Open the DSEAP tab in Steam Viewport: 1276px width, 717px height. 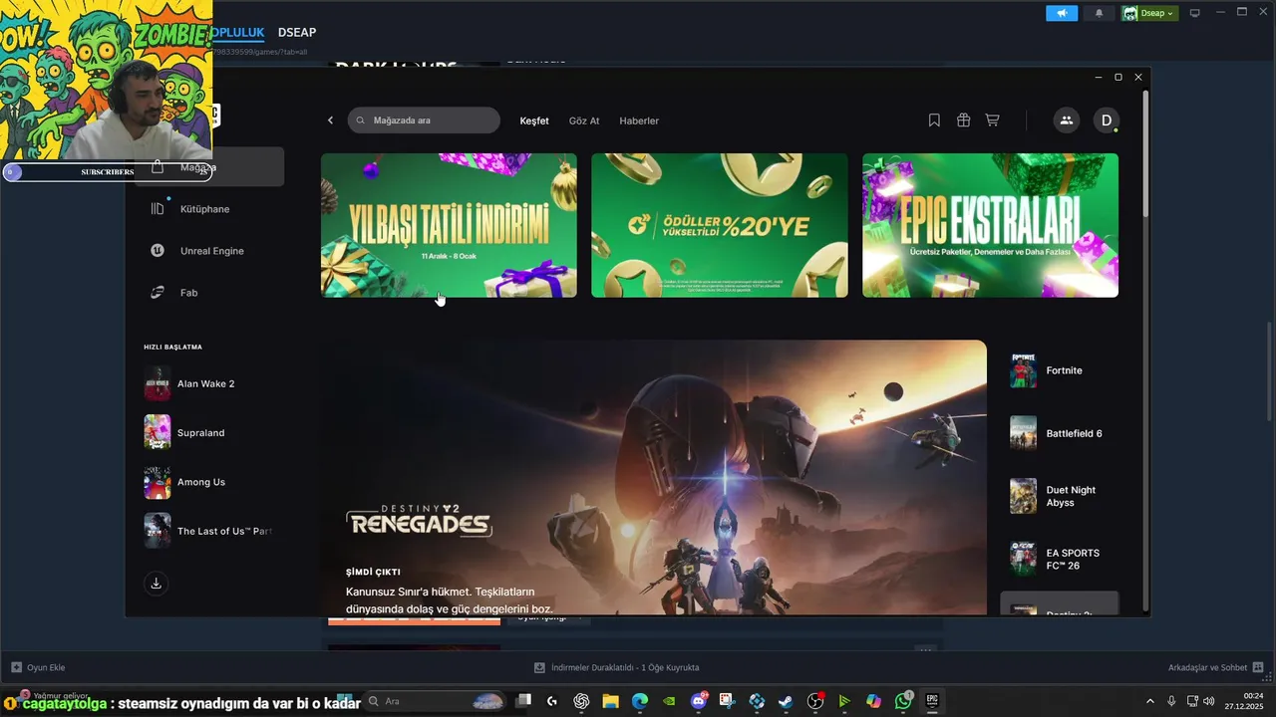click(x=297, y=32)
